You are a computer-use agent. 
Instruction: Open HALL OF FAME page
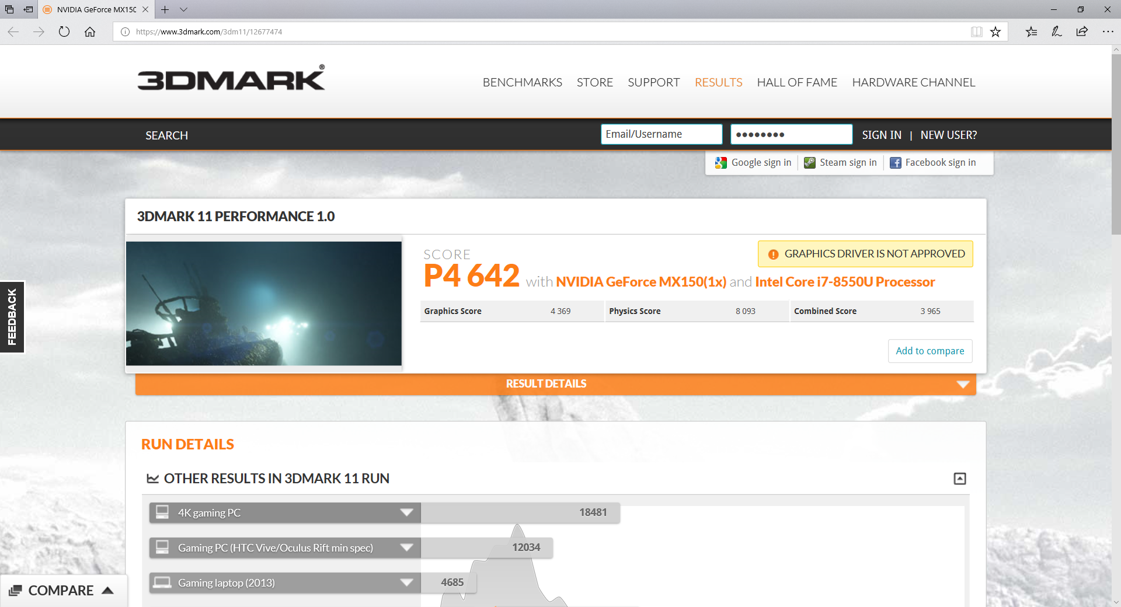point(797,82)
